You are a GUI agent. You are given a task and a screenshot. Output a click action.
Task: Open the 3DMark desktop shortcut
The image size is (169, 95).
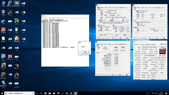pos(10,12)
